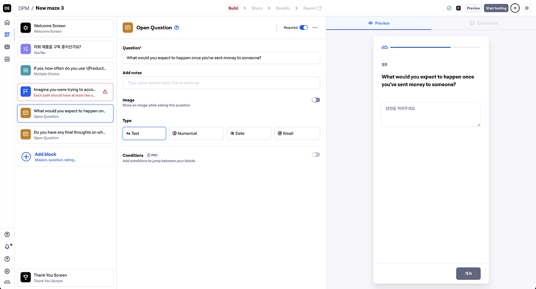Screen dimensions: 536x289
Task: Click the Add block button
Action: tap(65, 157)
